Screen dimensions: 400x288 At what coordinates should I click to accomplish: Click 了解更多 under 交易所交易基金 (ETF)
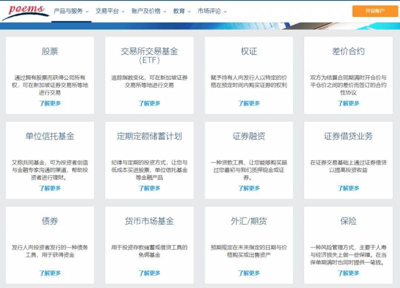149,103
